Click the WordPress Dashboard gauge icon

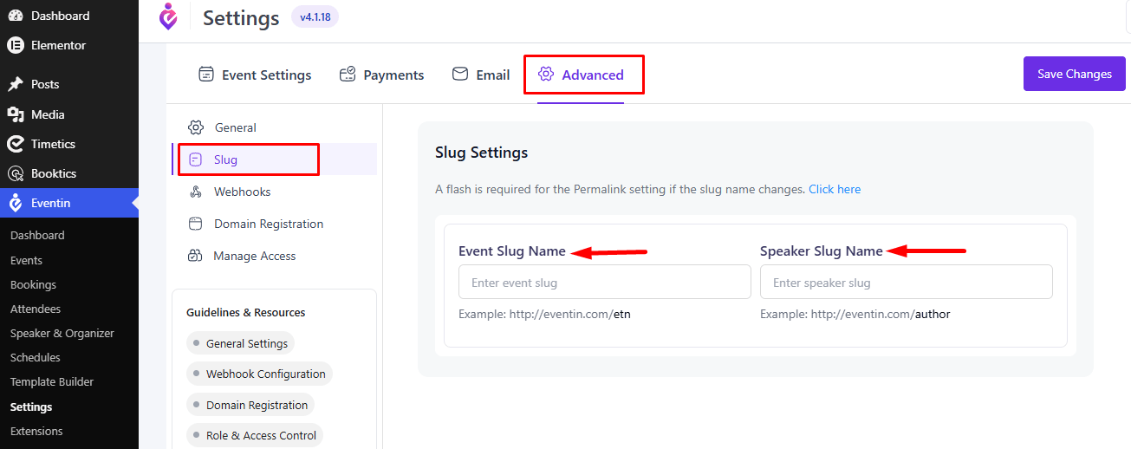coord(16,16)
